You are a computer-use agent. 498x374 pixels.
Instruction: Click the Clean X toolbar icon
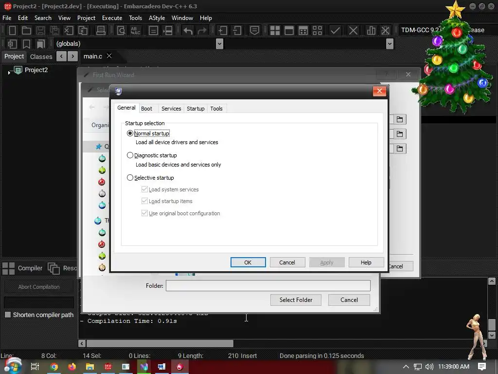click(353, 31)
